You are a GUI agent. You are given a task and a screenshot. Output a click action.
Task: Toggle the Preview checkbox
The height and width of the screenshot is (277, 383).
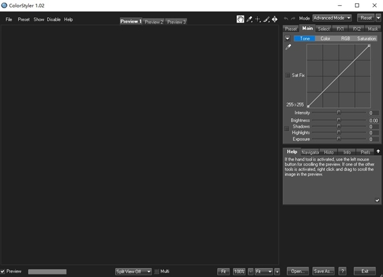pyautogui.click(x=3, y=271)
